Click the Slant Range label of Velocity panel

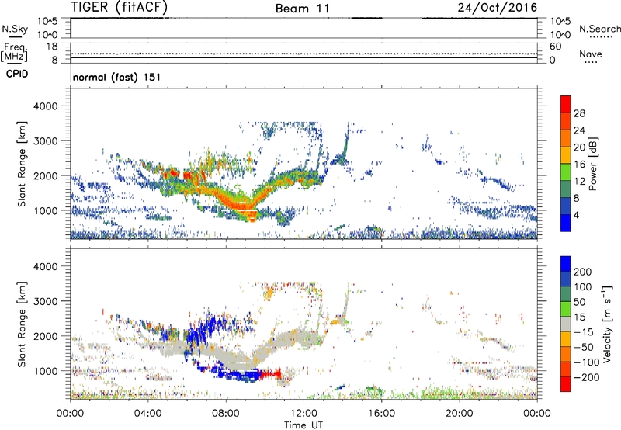22,324
